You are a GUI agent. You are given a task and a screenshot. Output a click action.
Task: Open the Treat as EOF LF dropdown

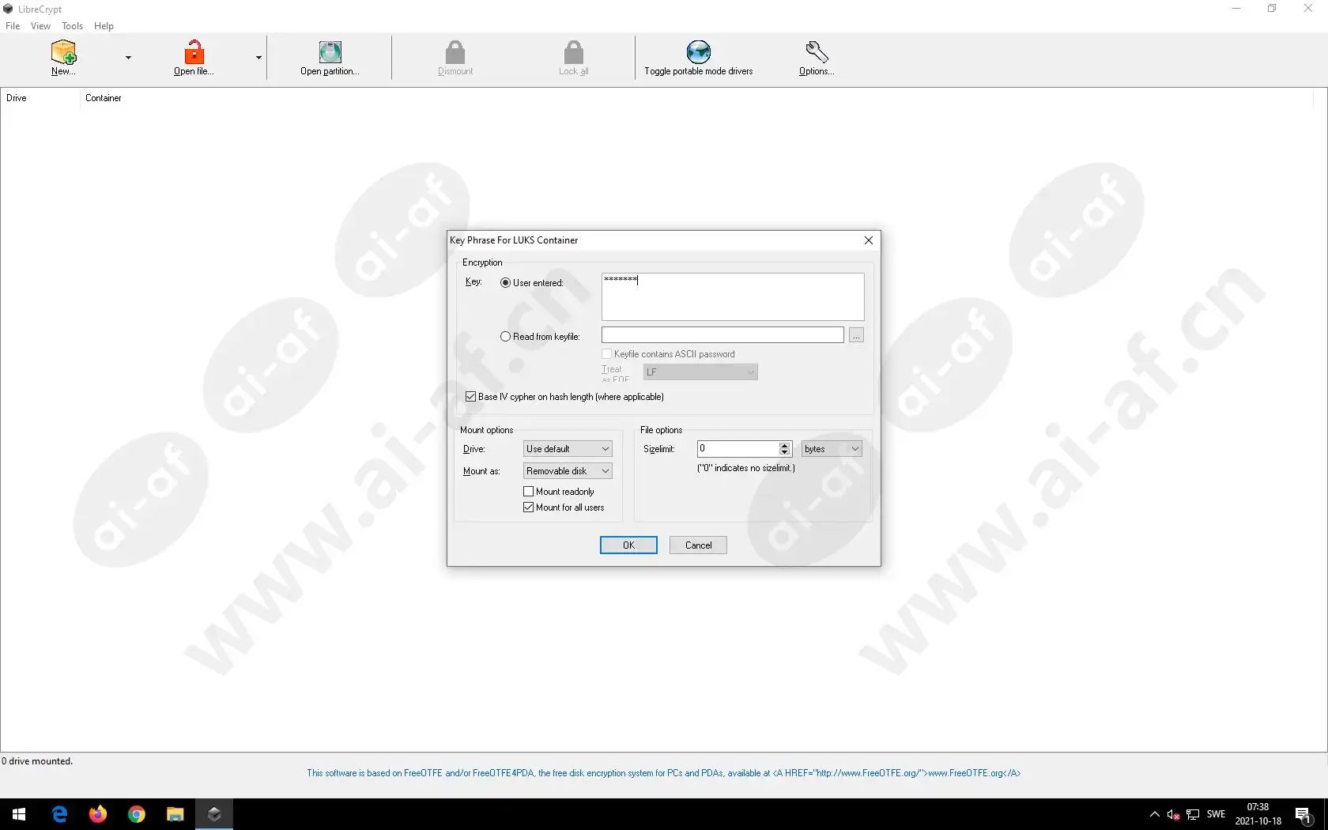(x=700, y=372)
